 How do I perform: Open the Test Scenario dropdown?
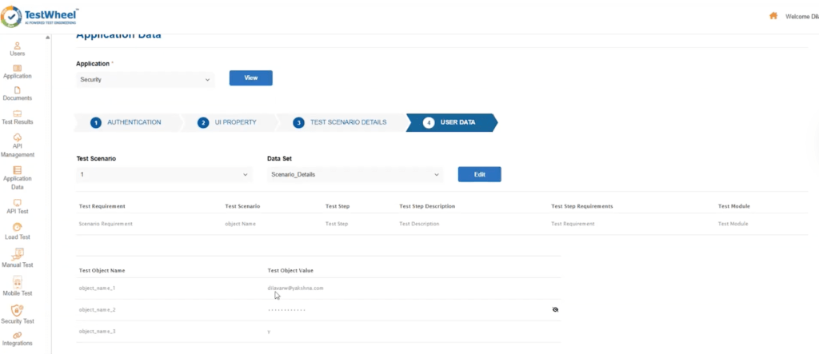click(163, 174)
